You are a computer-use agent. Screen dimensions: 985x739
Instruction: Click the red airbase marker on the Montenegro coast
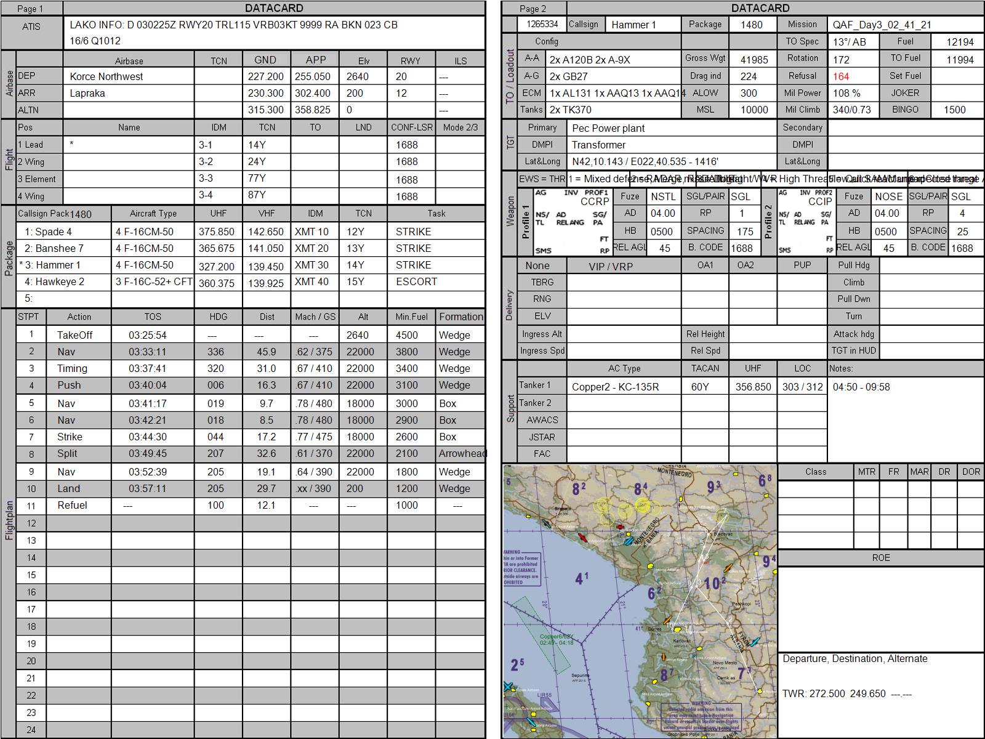pyautogui.click(x=582, y=538)
